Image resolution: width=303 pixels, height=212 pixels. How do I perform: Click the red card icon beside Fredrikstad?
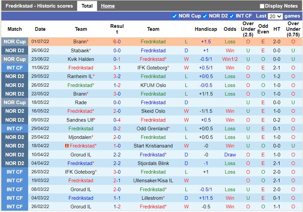tap(67, 146)
